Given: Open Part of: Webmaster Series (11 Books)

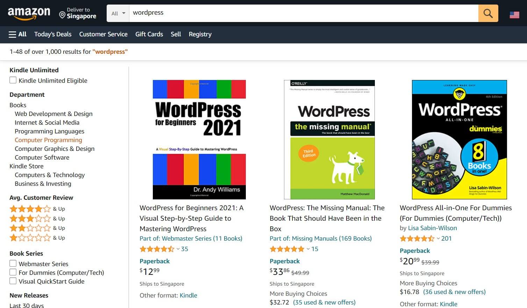Looking at the screenshot, I should [191, 239].
